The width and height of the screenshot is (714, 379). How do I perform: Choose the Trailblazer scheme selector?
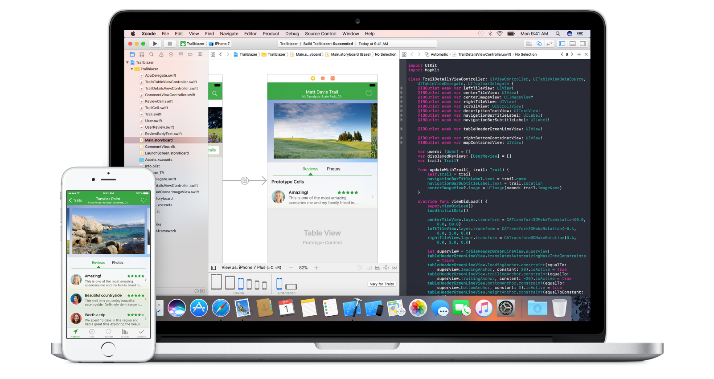(x=193, y=44)
